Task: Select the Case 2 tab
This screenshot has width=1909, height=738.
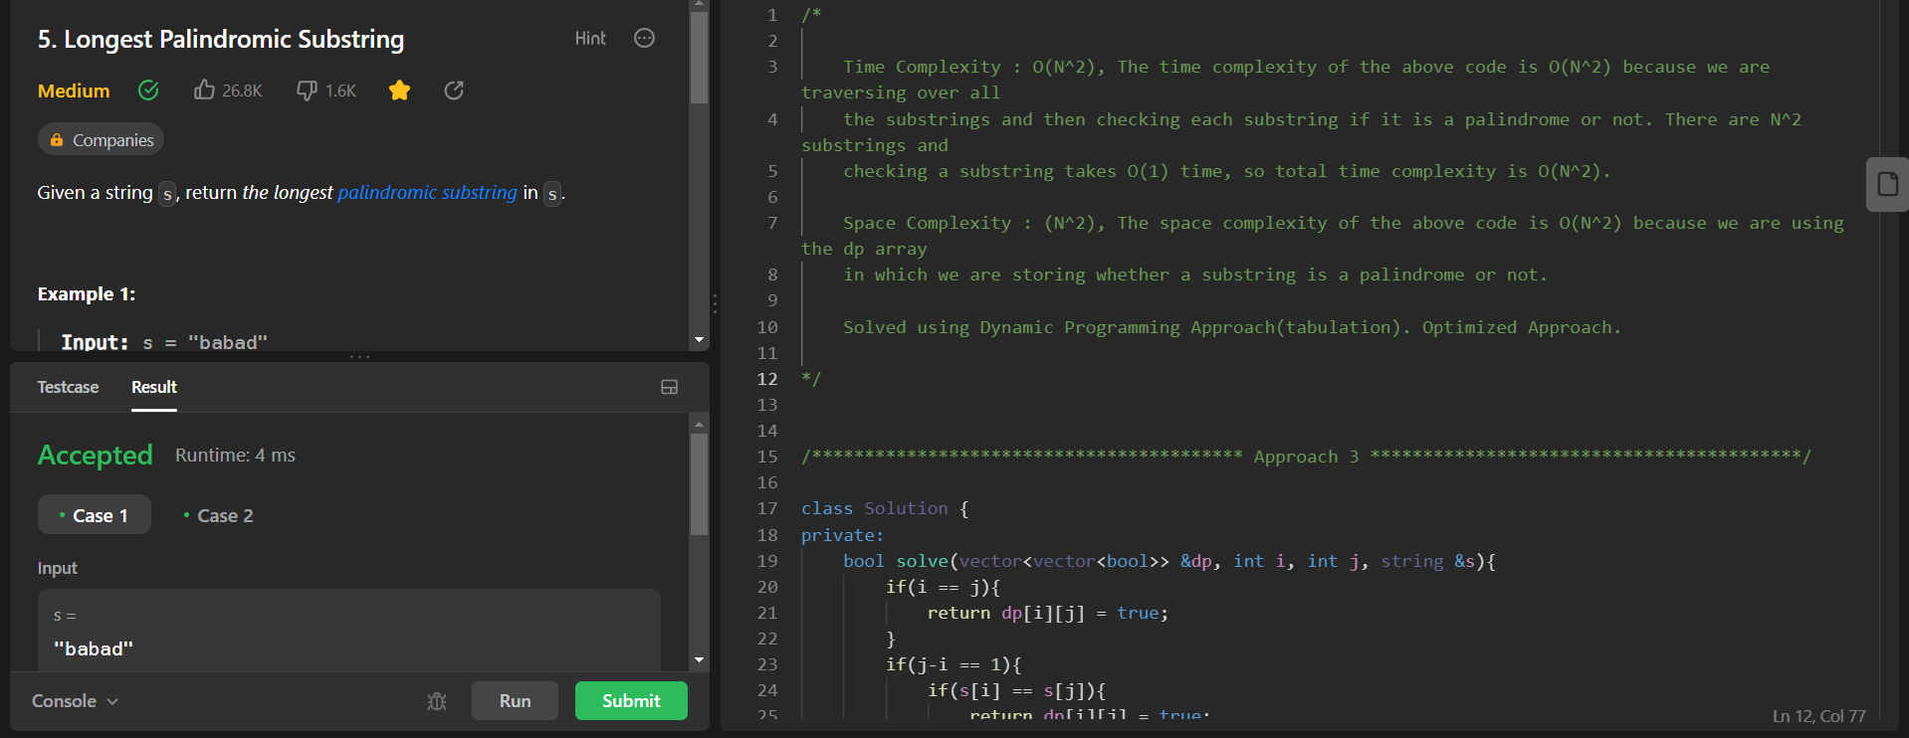Action: coord(218,515)
